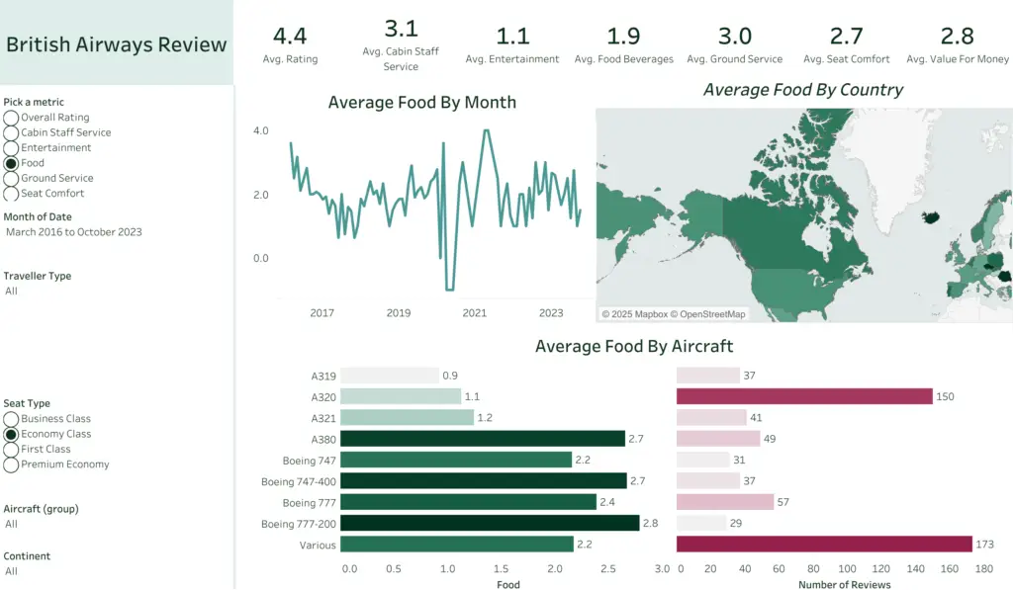Select Premium Economy seat type
The width and height of the screenshot is (1013, 590).
[x=11, y=464]
